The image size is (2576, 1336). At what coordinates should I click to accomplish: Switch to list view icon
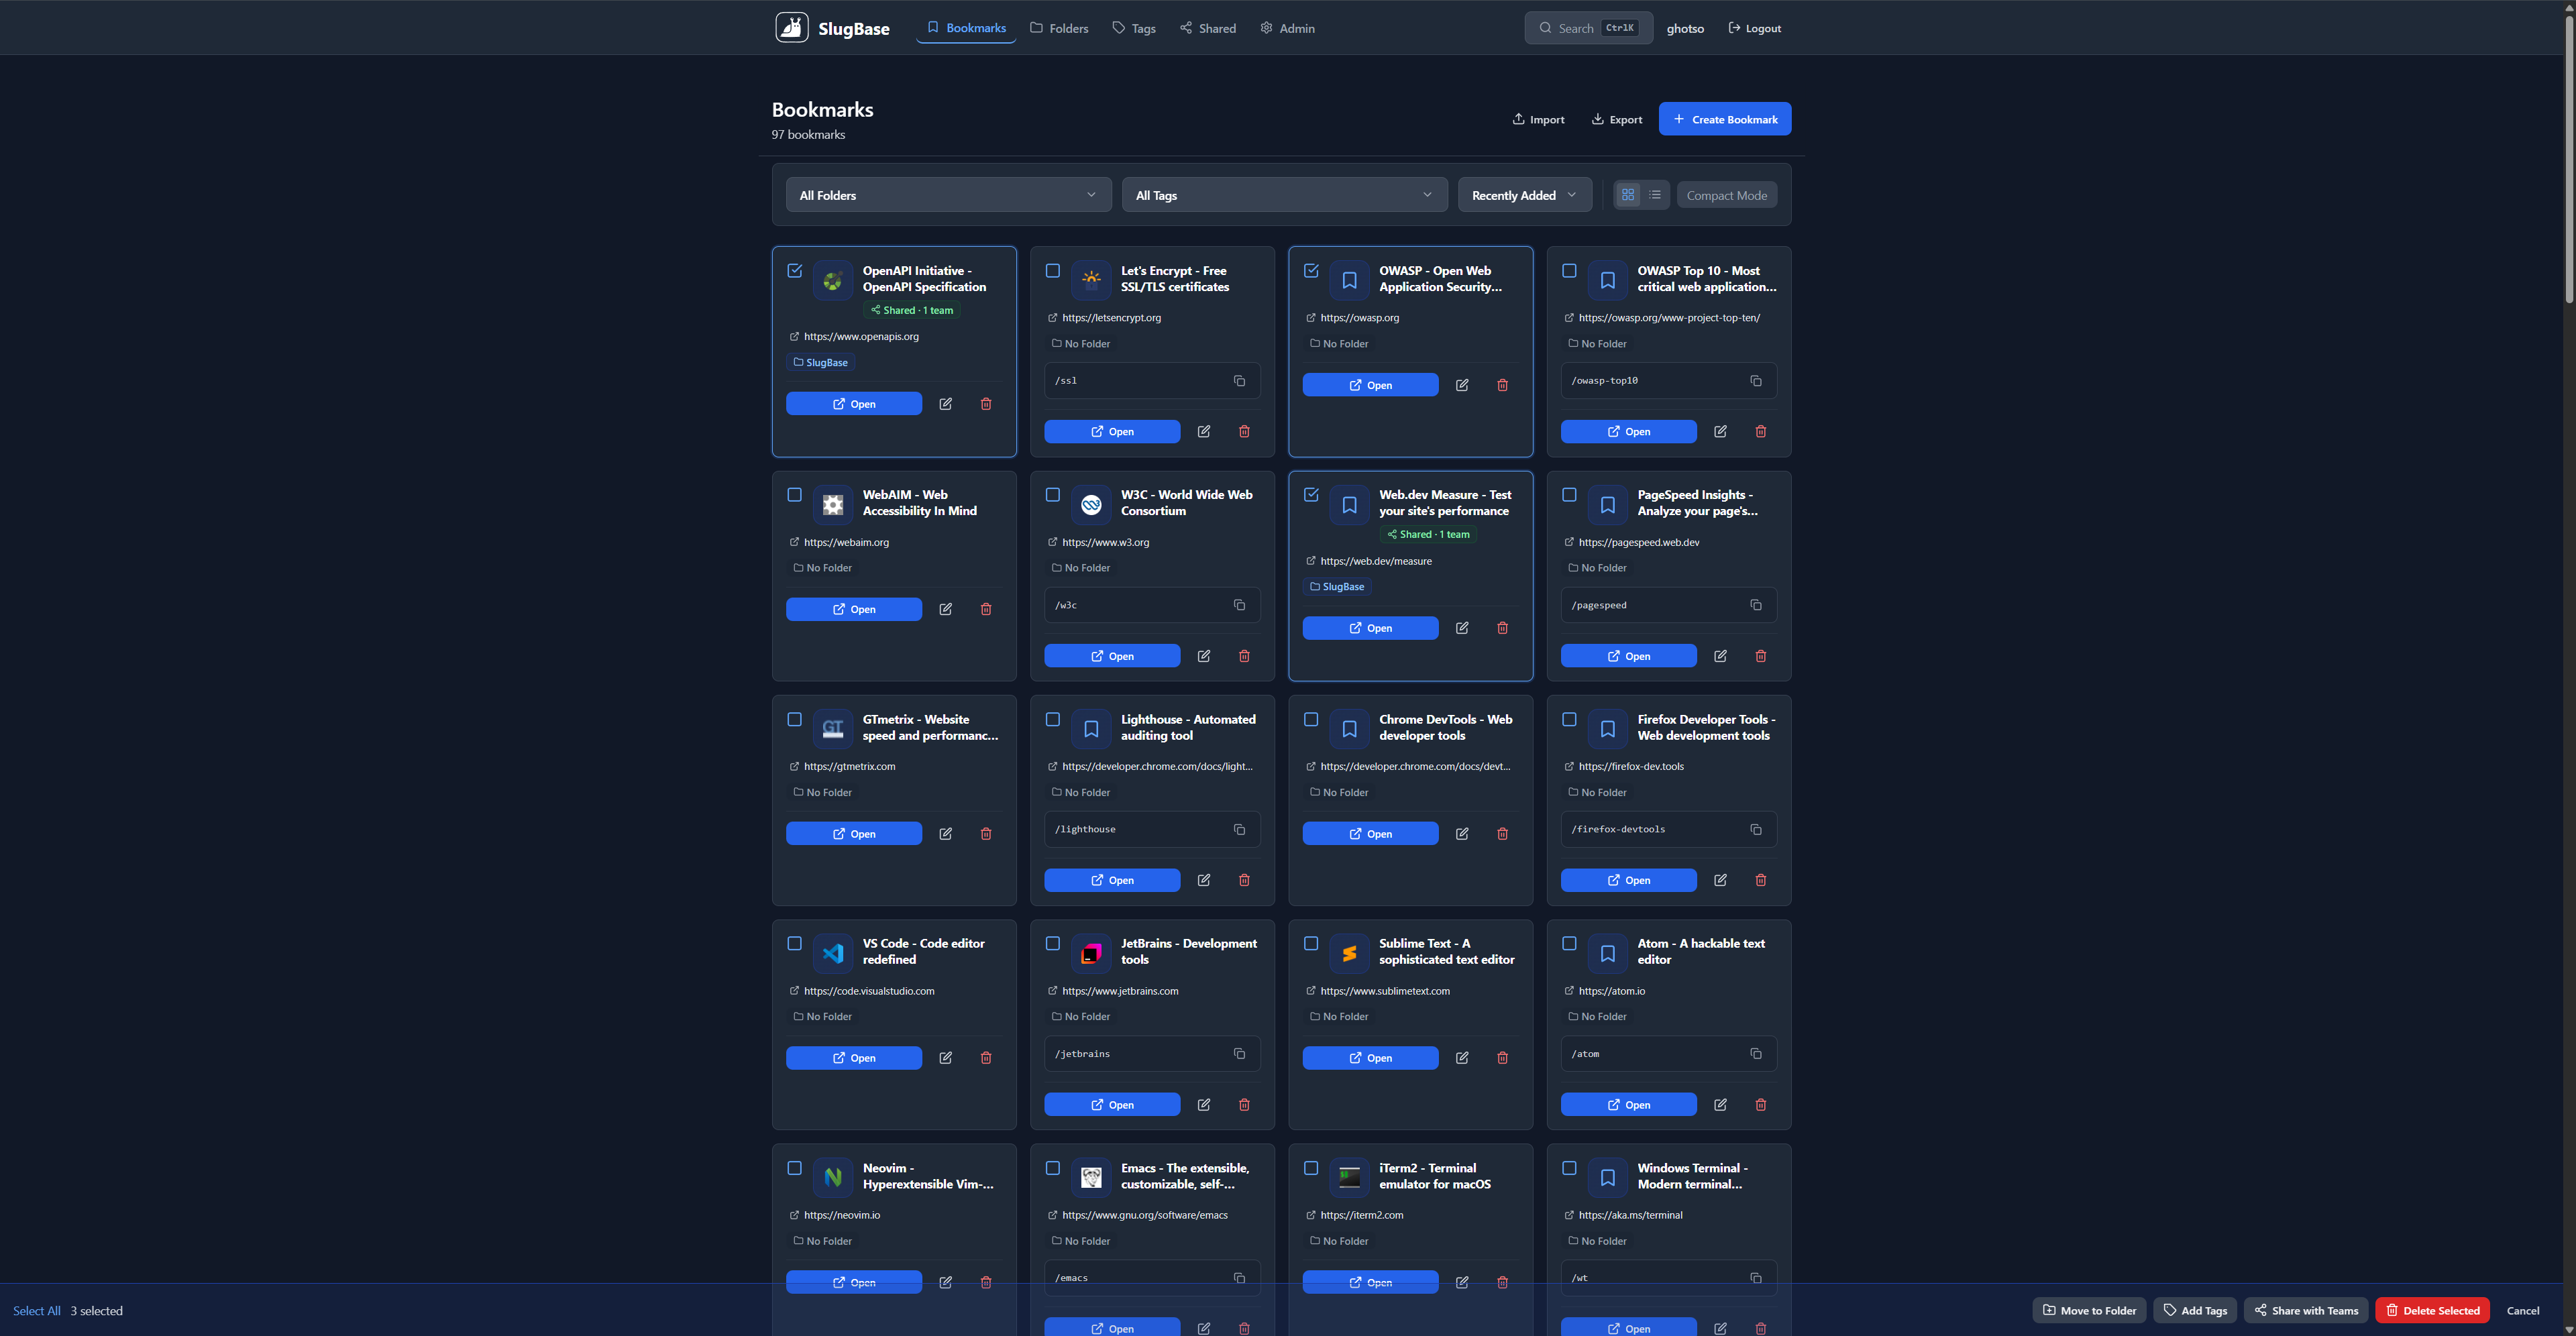coord(1655,194)
